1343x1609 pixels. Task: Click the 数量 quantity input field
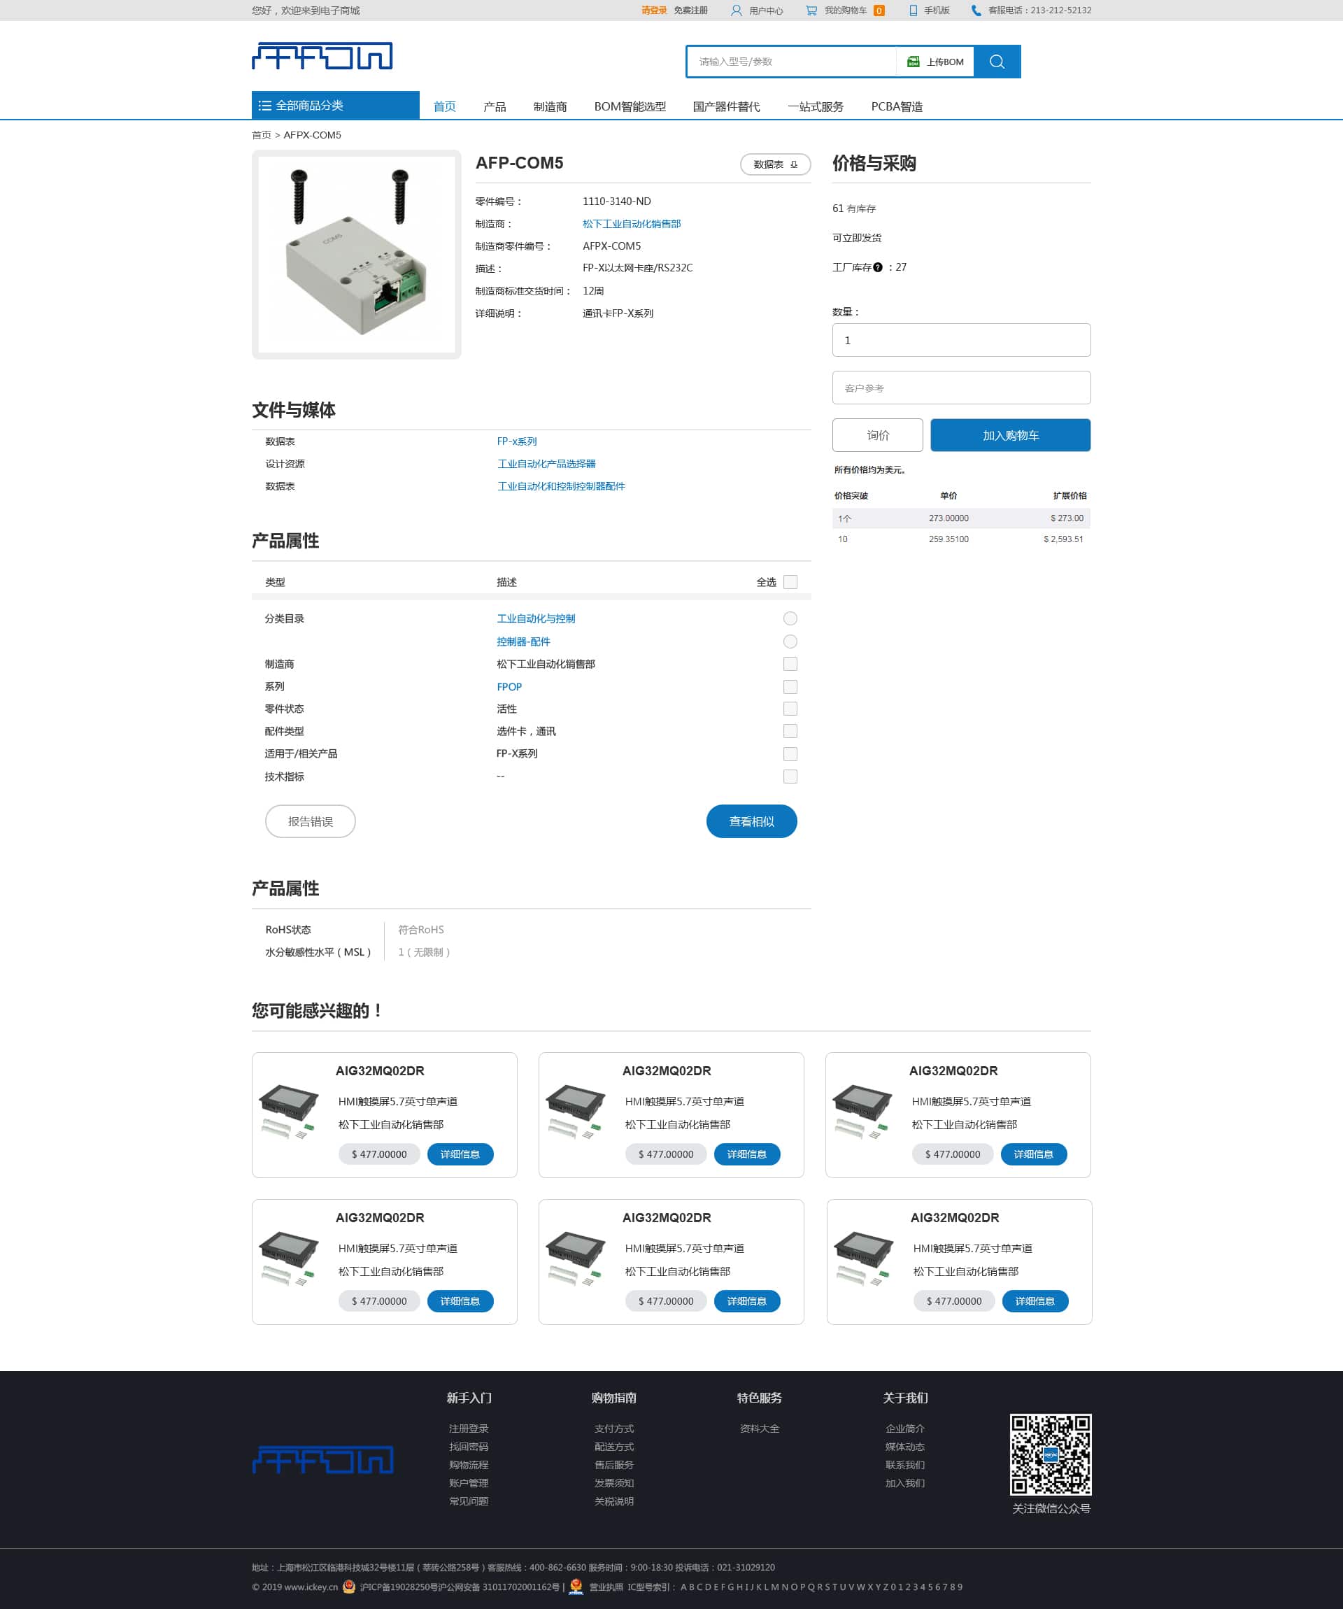tap(960, 340)
